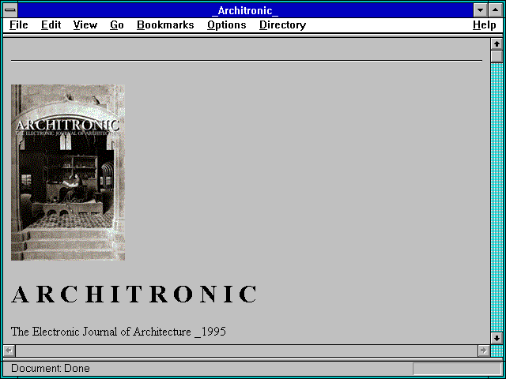Click the vertical scrollbar up arrow
This screenshot has height=379, width=506.
click(x=497, y=44)
